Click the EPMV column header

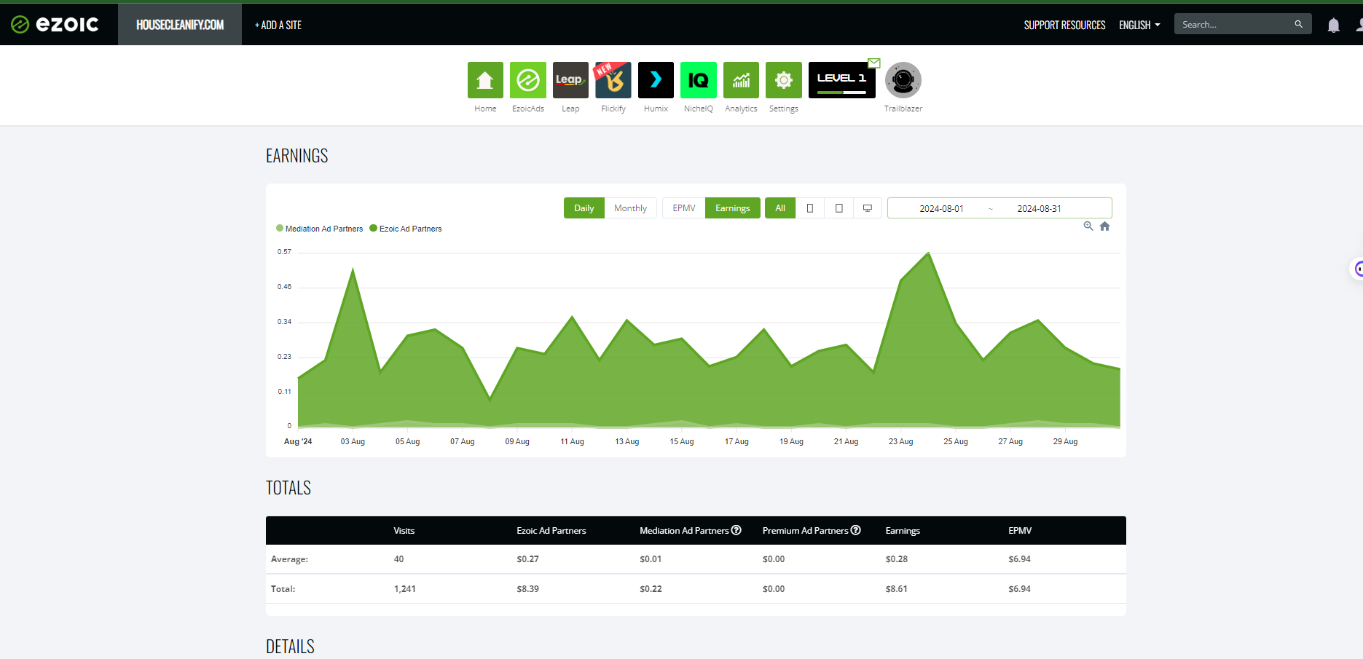(x=1020, y=531)
